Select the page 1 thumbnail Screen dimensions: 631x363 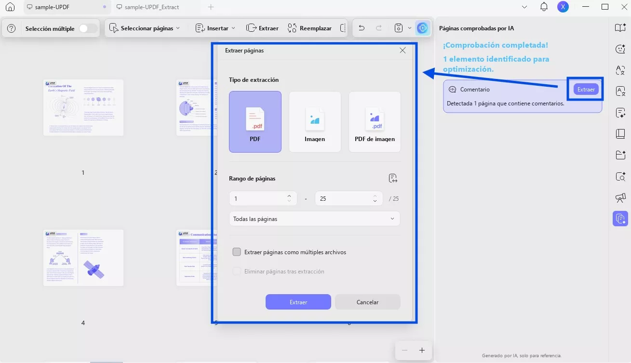83,107
